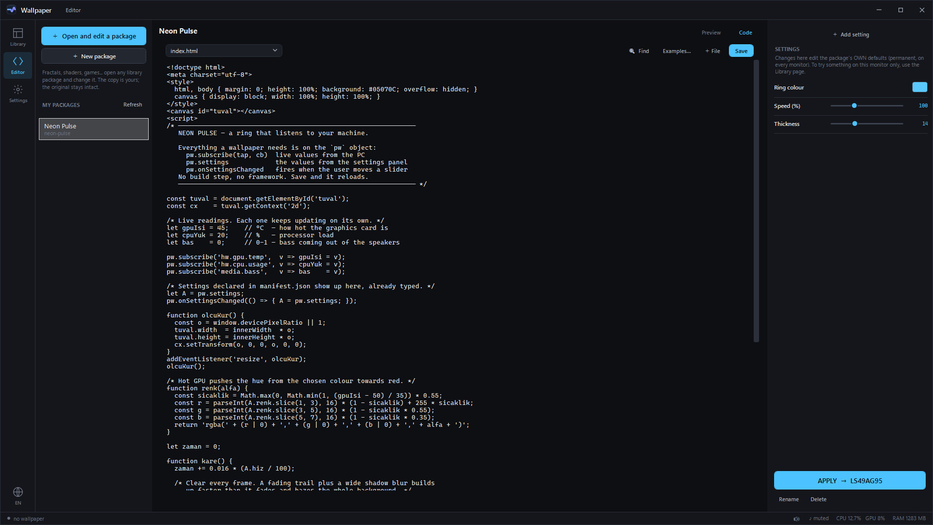Image resolution: width=933 pixels, height=525 pixels.
Task: Open the Library sidebar page
Action: tap(18, 37)
